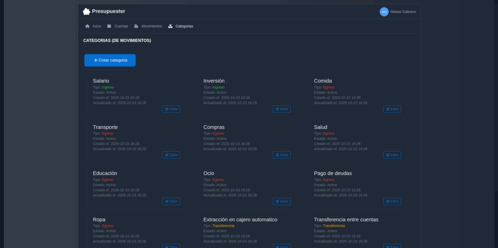498x248 pixels.
Task: Click the Presupuester piggy bank logo
Action: coord(87,12)
